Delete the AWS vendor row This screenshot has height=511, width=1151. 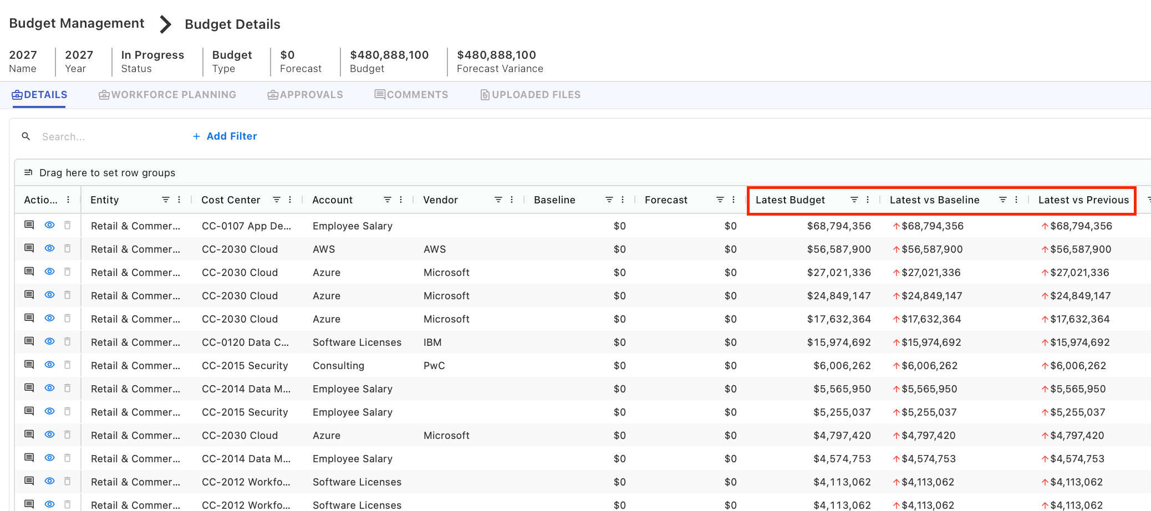point(68,248)
